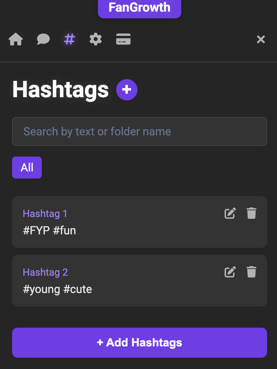This screenshot has width=277, height=369.
Task: Click the round plus icon beside Hashtags
Action: point(126,90)
